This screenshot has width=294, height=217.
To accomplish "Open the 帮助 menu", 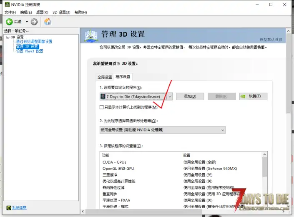I will (x=80, y=13).
